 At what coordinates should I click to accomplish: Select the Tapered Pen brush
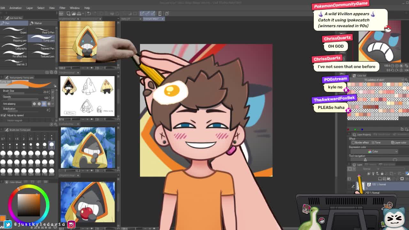tap(42, 47)
